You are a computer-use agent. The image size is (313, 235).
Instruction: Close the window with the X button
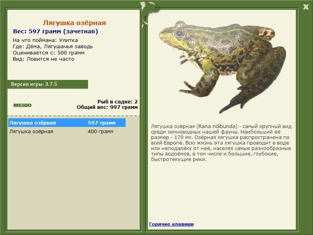(306, 7)
